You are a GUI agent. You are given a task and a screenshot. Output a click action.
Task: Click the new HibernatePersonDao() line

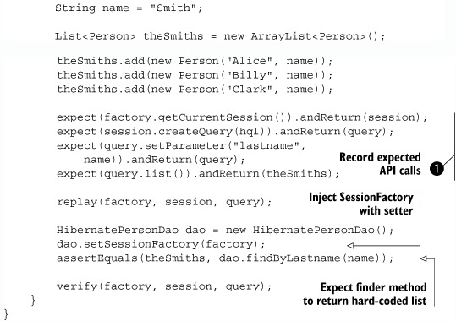point(225,230)
